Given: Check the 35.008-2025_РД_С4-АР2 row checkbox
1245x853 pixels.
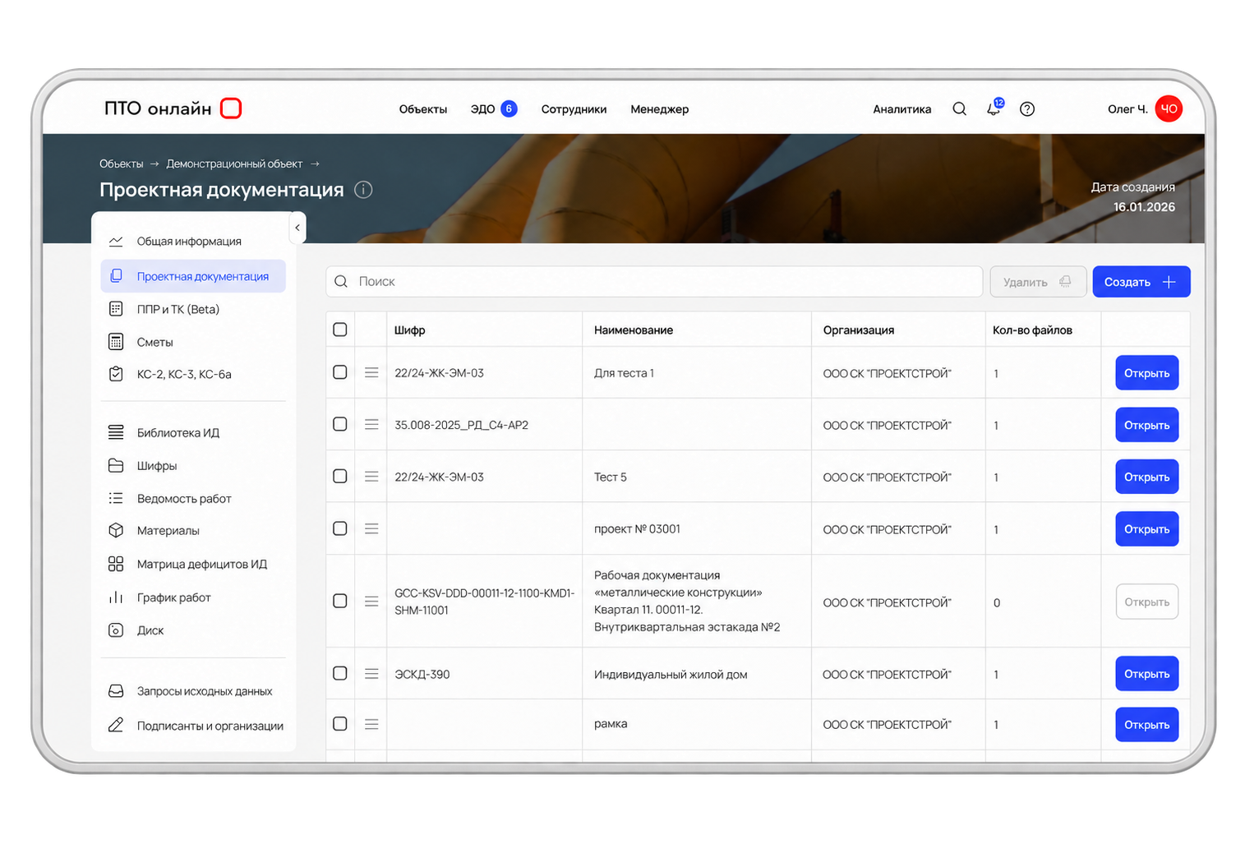Looking at the screenshot, I should pos(340,424).
